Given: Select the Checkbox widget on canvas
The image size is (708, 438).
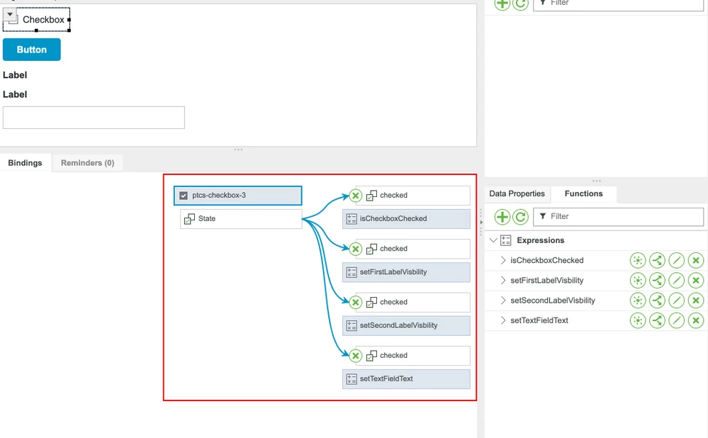Looking at the screenshot, I should tap(37, 19).
